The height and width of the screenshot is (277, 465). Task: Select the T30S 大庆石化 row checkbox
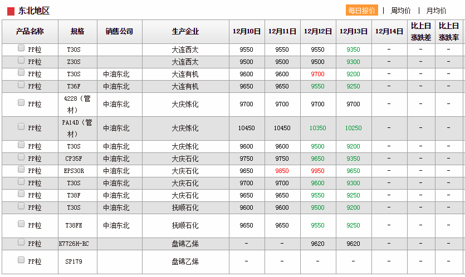21,181
